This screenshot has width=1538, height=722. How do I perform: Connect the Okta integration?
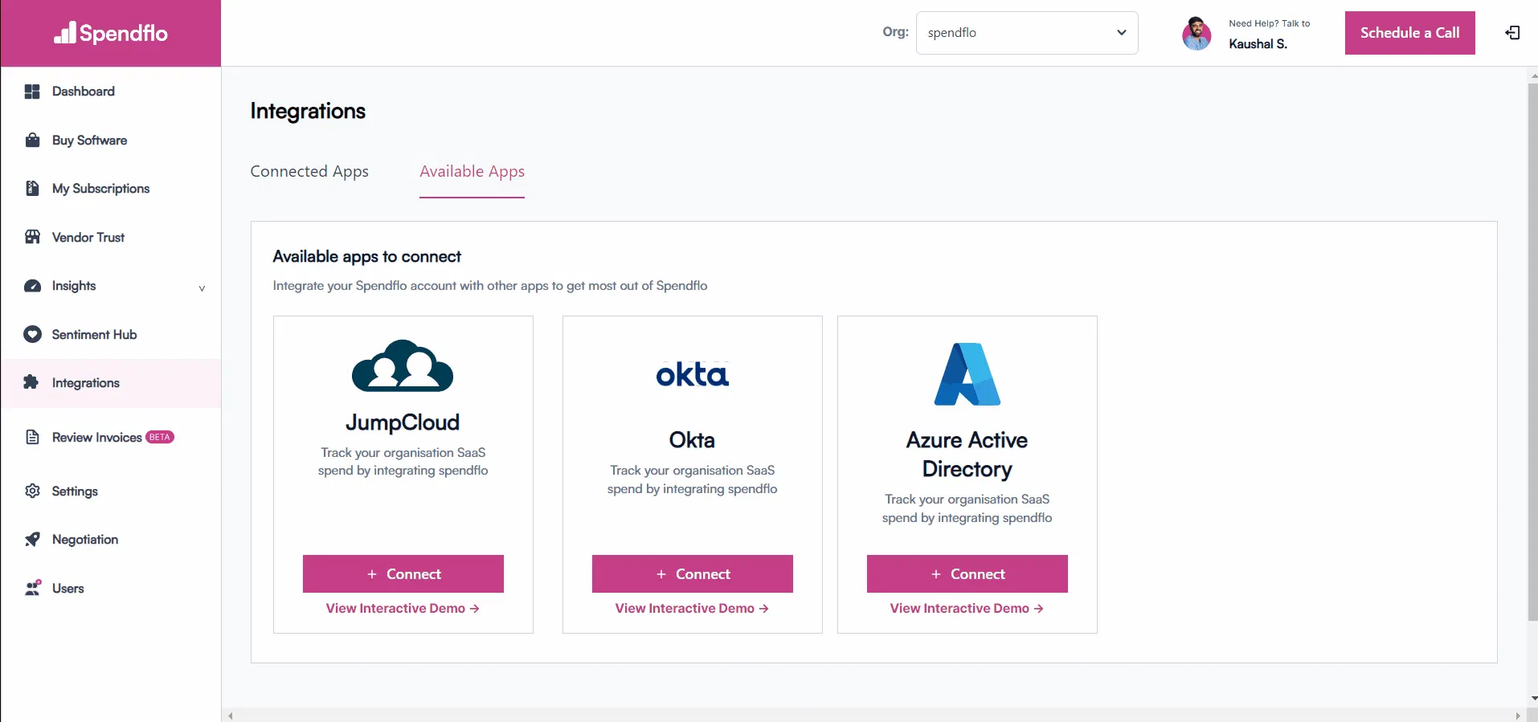tap(692, 573)
